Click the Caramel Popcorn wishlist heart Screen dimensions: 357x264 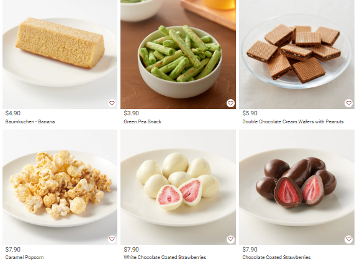click(112, 239)
